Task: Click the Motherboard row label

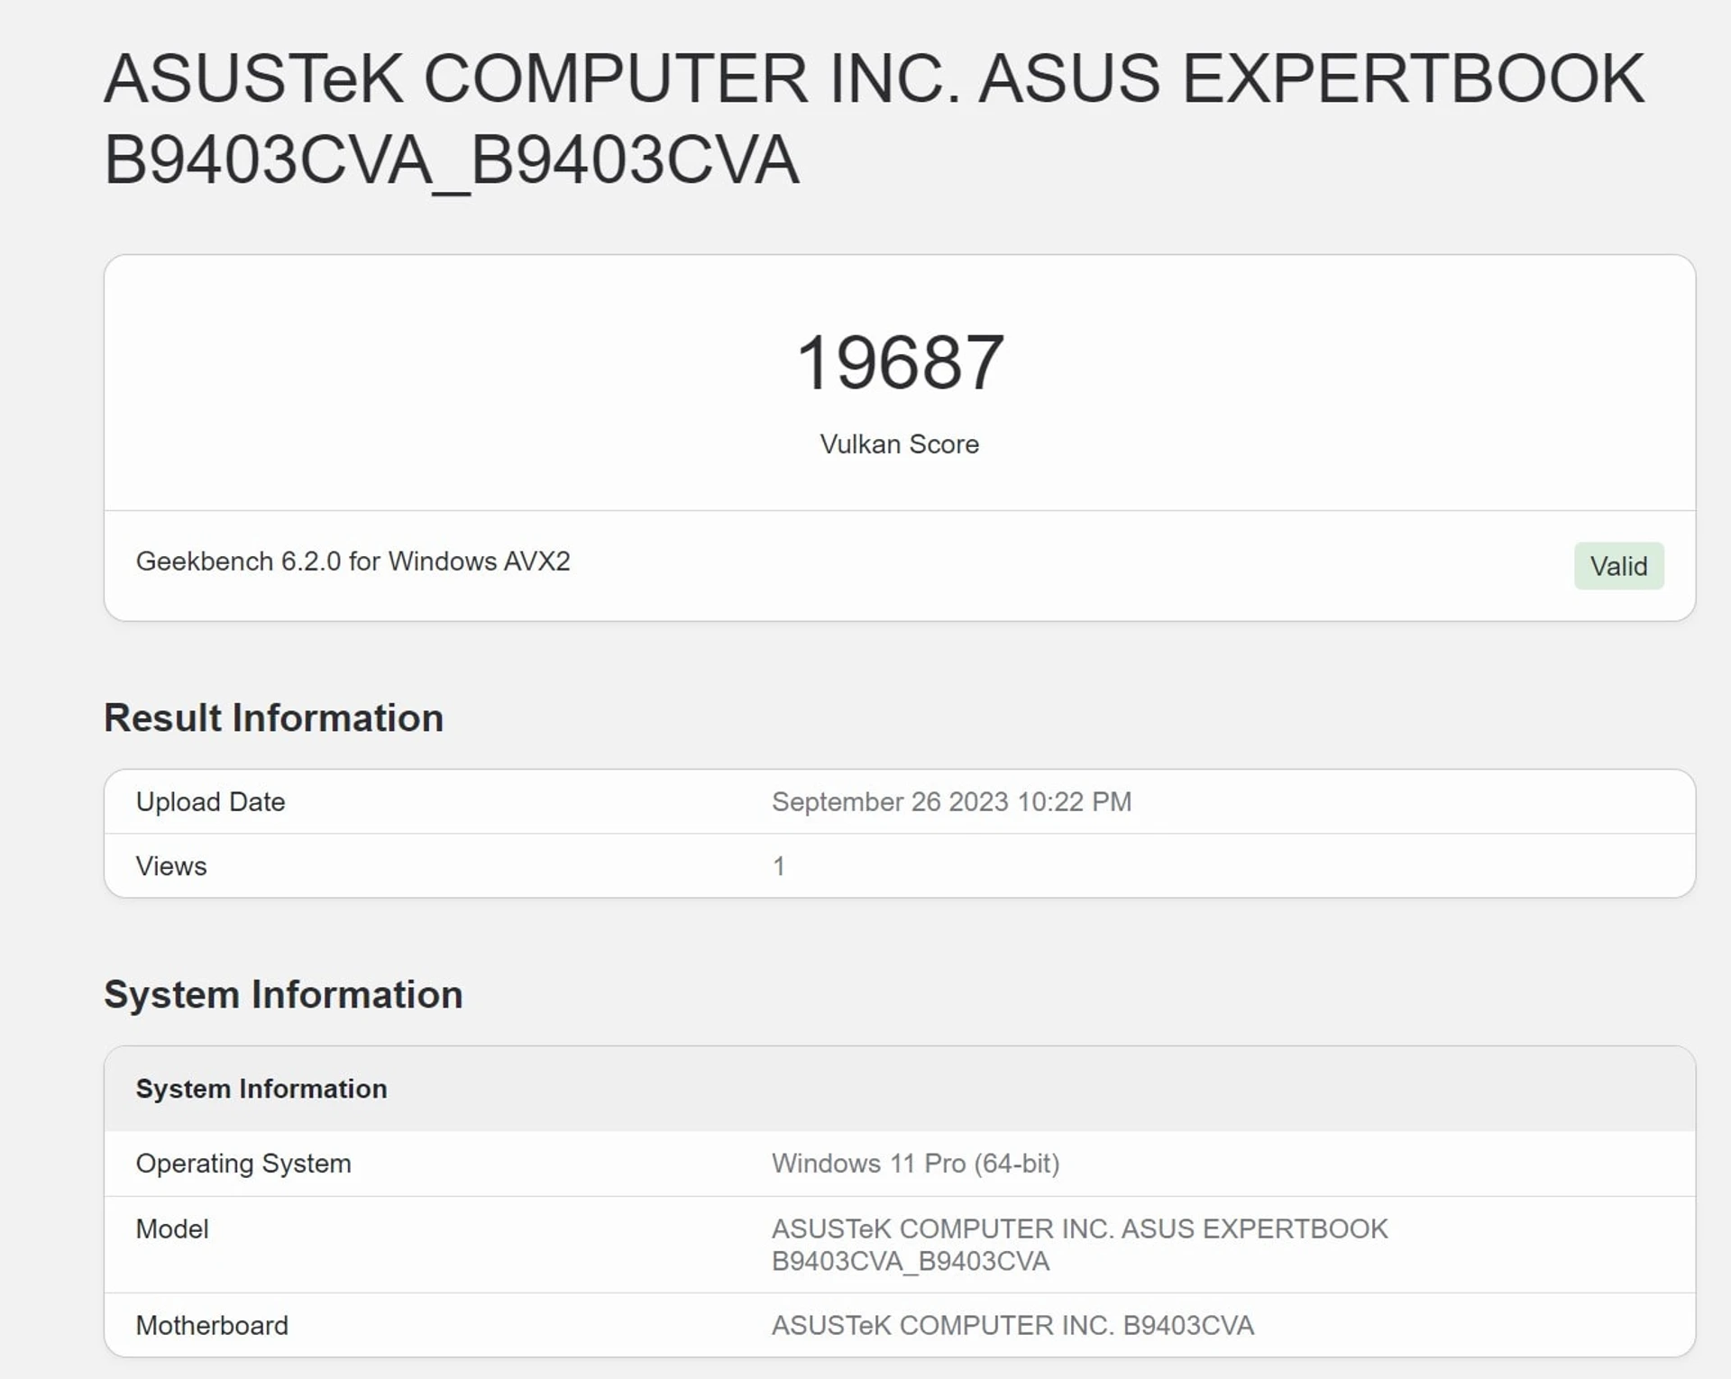Action: [x=212, y=1326]
